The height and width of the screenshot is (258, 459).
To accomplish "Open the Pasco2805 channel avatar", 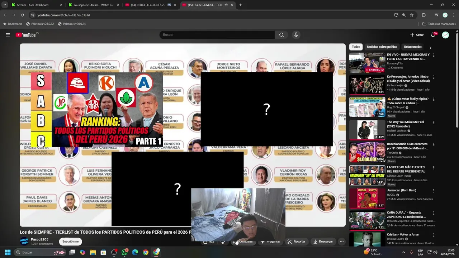I will tap(24, 241).
